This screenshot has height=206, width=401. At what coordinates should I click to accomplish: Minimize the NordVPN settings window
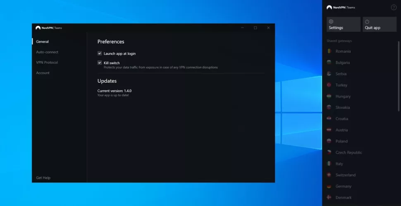pos(242,28)
